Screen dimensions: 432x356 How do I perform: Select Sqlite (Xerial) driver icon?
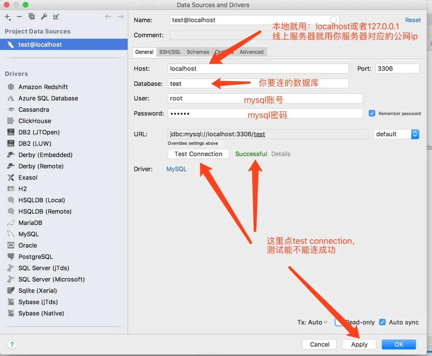click(11, 290)
